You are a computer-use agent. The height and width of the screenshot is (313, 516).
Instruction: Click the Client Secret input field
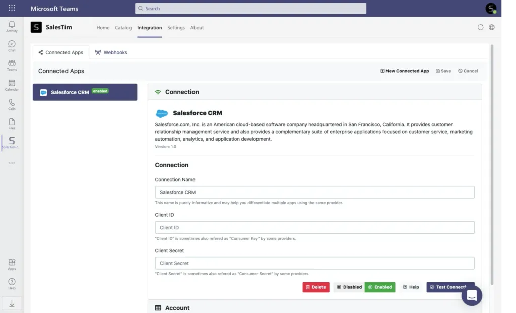tap(314, 263)
